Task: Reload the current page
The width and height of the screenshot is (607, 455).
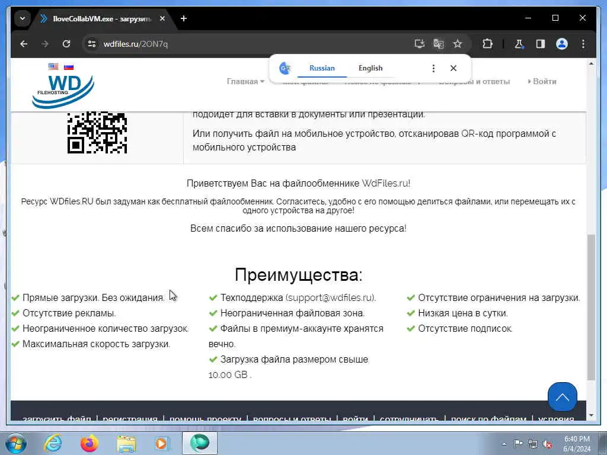Action: tap(66, 44)
